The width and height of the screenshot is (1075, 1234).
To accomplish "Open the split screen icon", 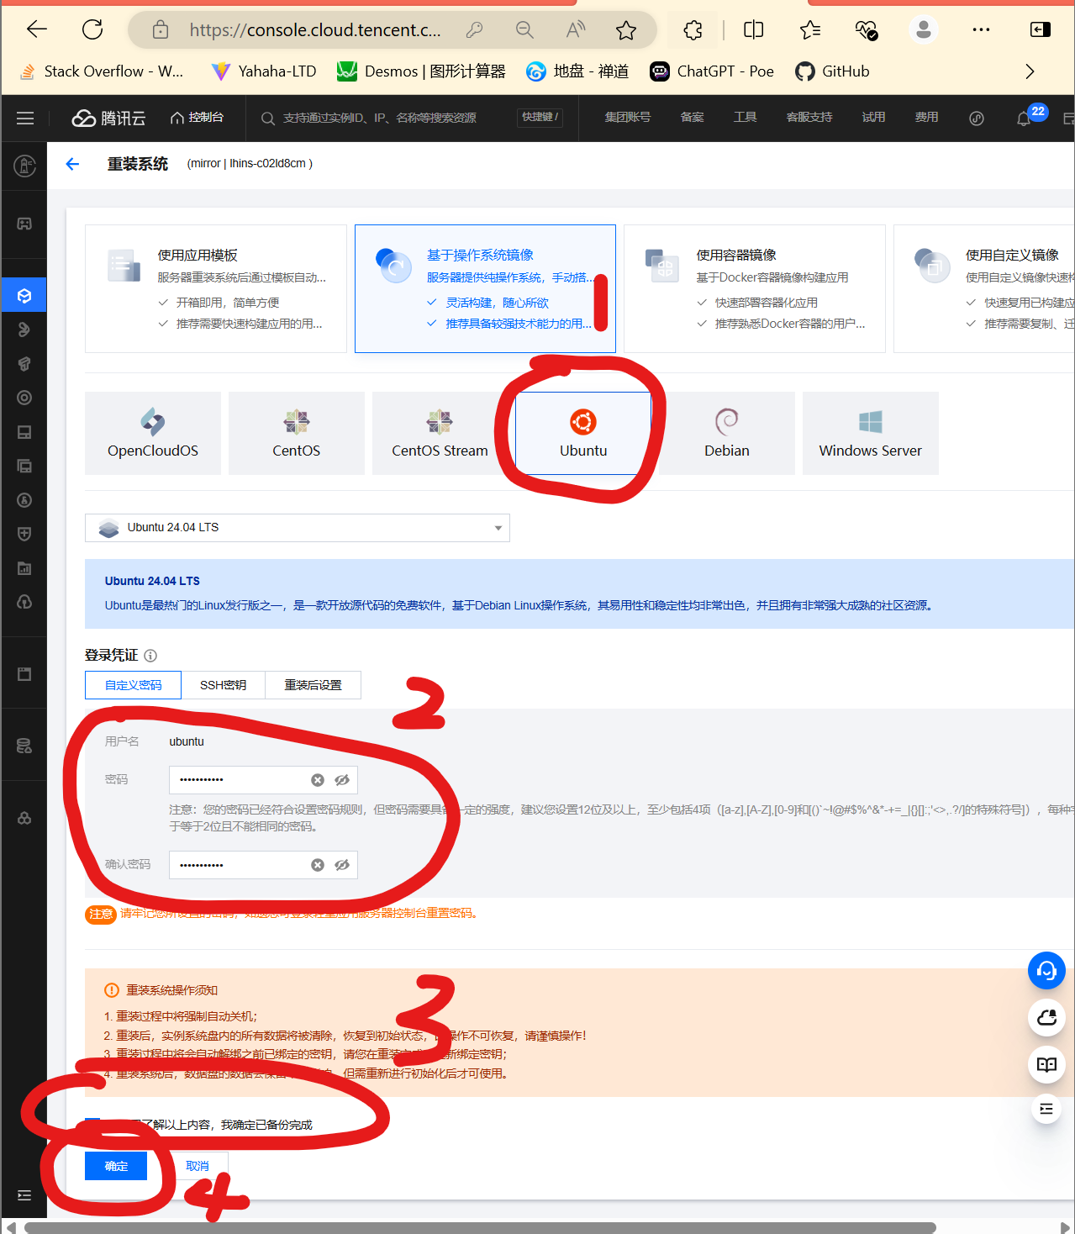I will point(754,30).
